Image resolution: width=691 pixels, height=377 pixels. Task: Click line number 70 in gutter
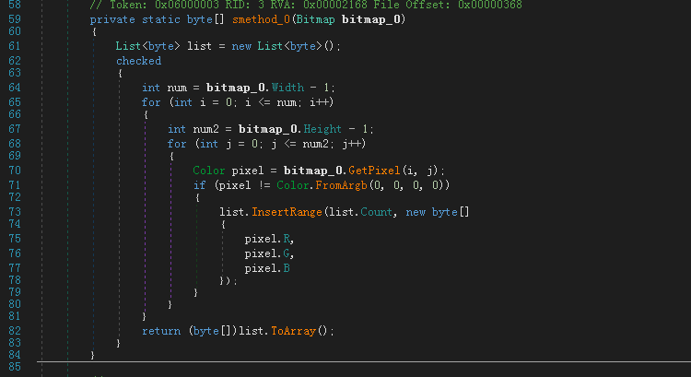(15, 171)
